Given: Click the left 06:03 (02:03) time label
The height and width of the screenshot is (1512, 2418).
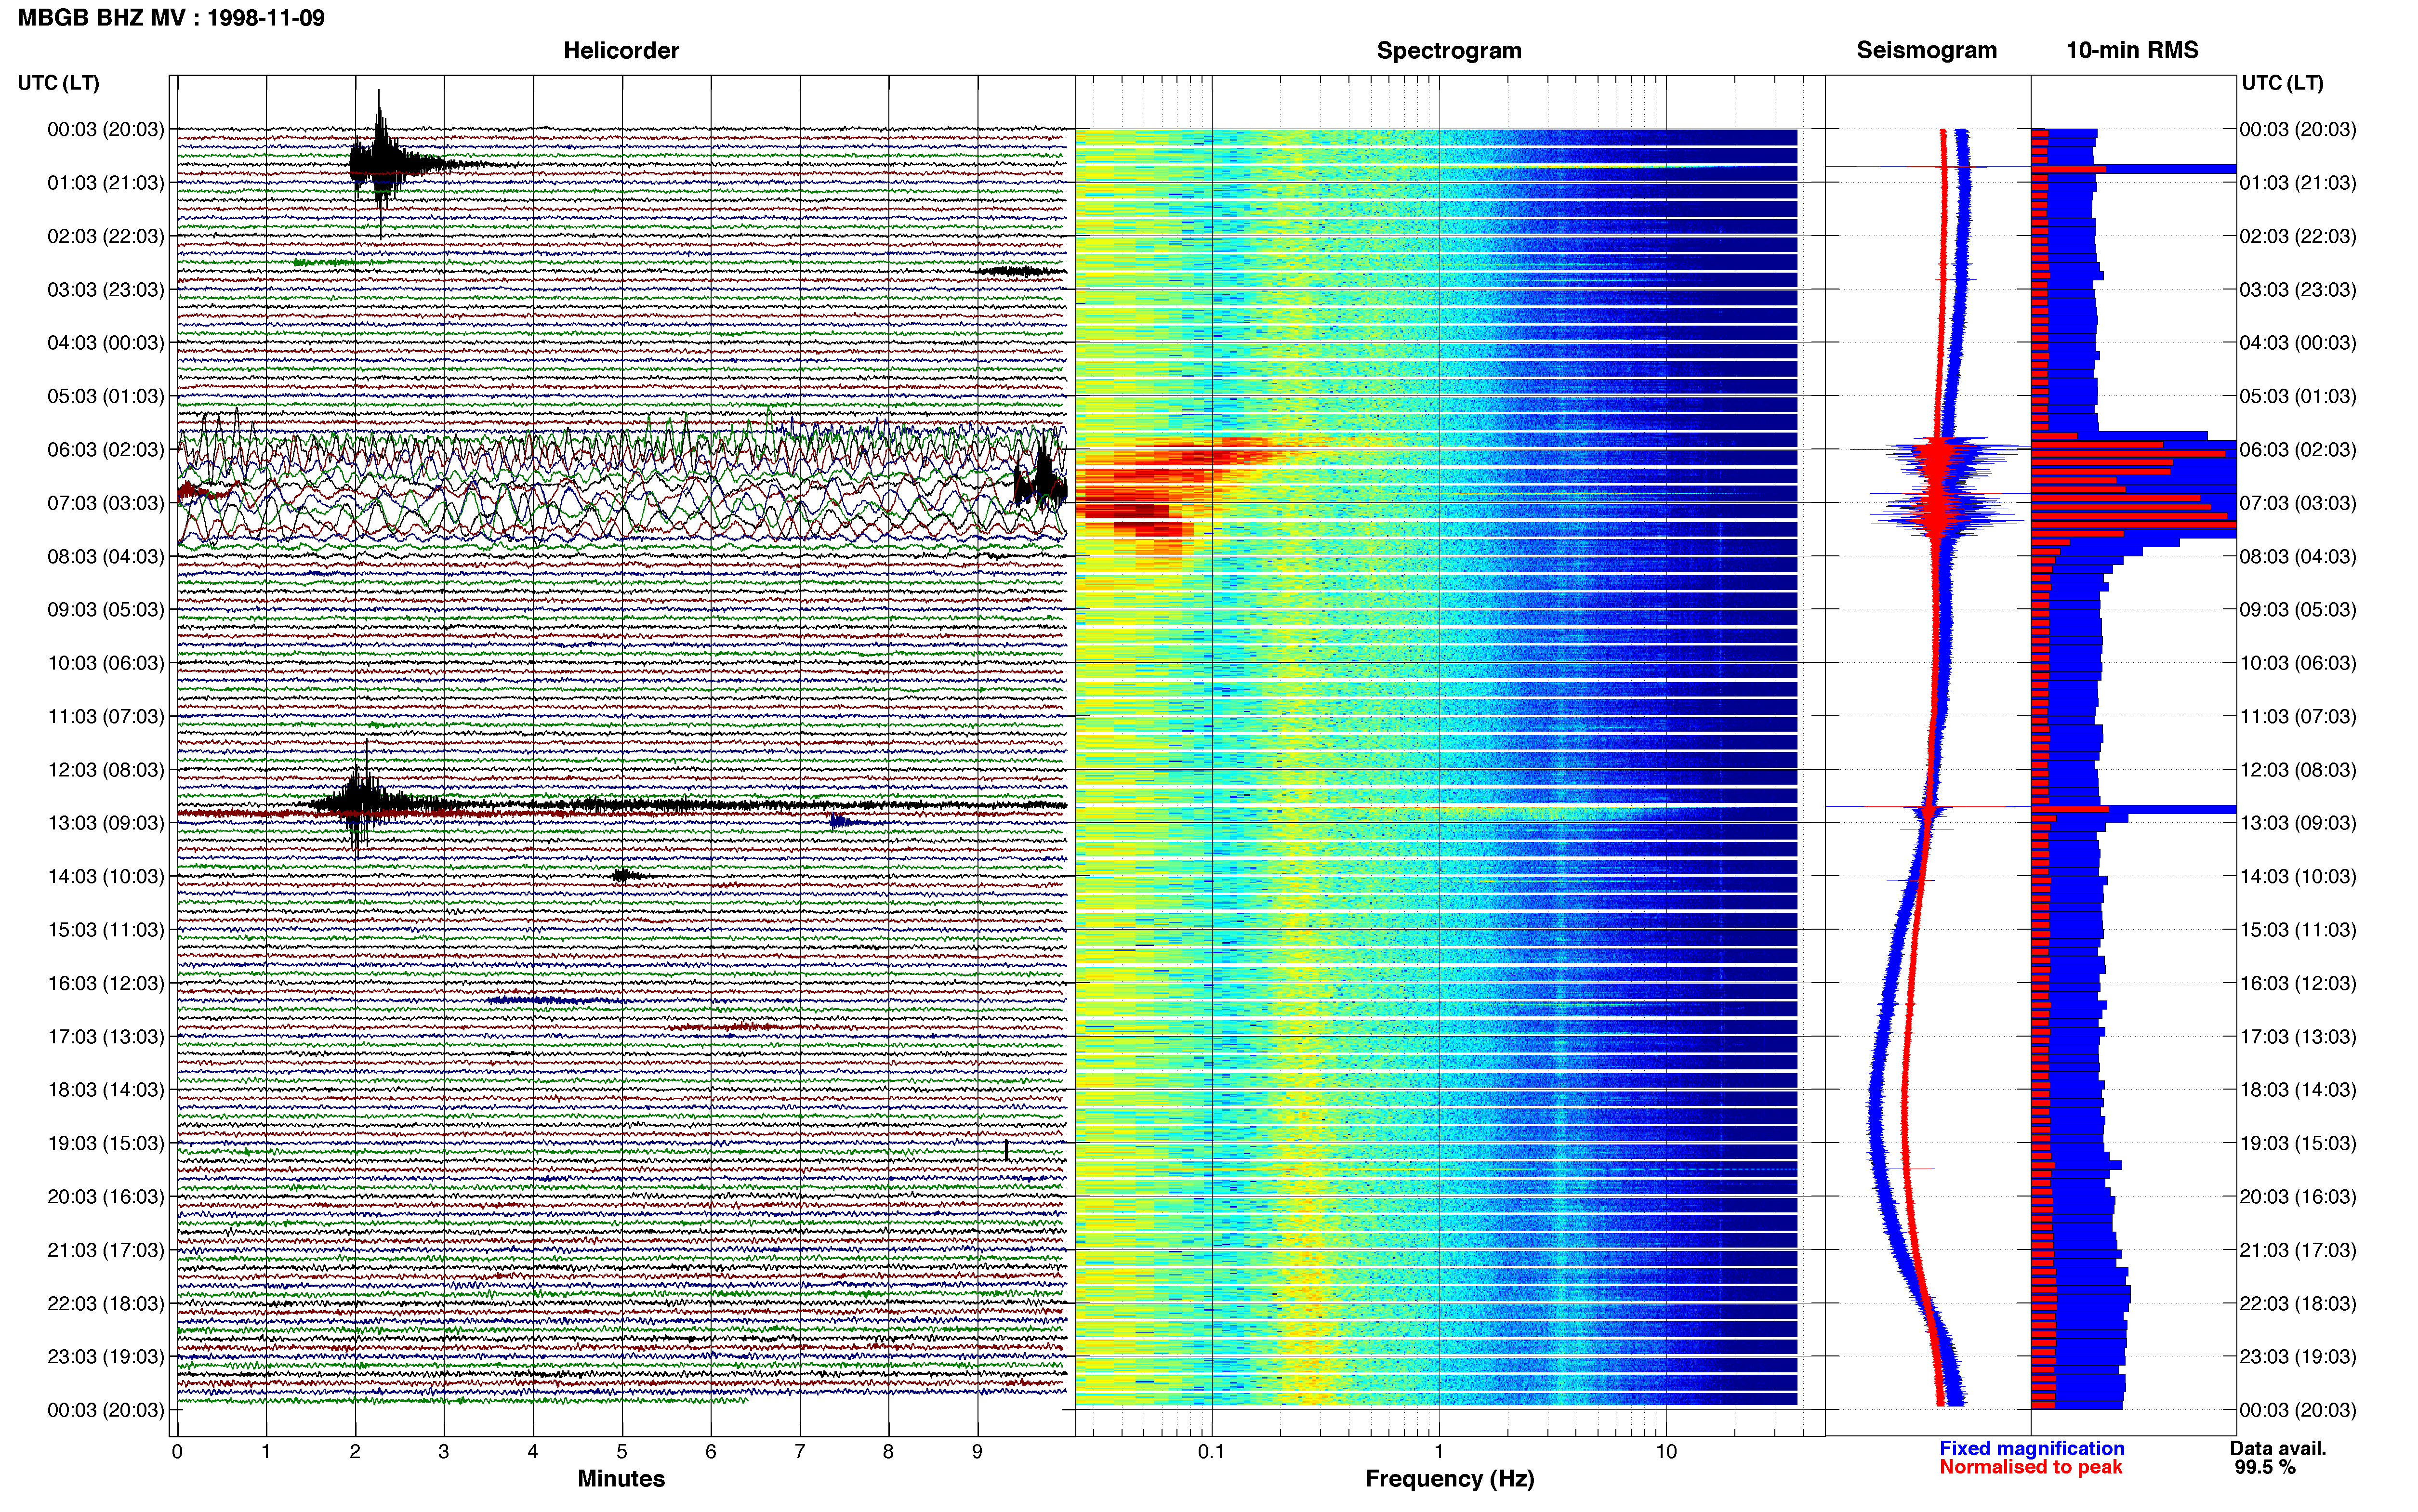Looking at the screenshot, I should coord(106,450).
